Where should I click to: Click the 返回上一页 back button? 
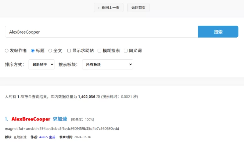108,8
